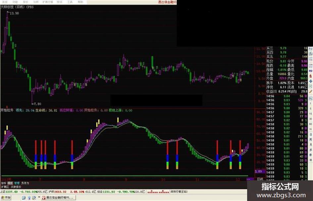Click 深圳行情主站2 server status

click(x=179, y=192)
